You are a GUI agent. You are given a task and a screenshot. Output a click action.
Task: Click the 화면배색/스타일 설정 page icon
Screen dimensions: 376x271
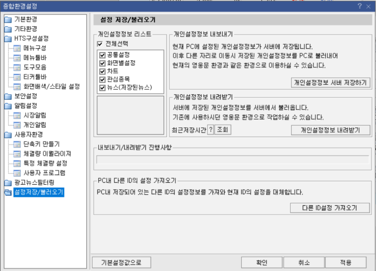[17, 87]
